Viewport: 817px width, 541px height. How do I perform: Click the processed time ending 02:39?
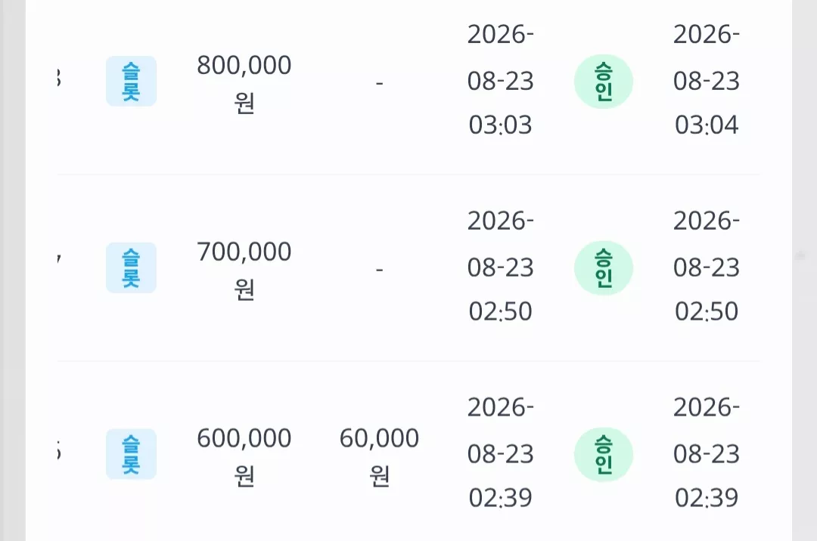click(707, 453)
